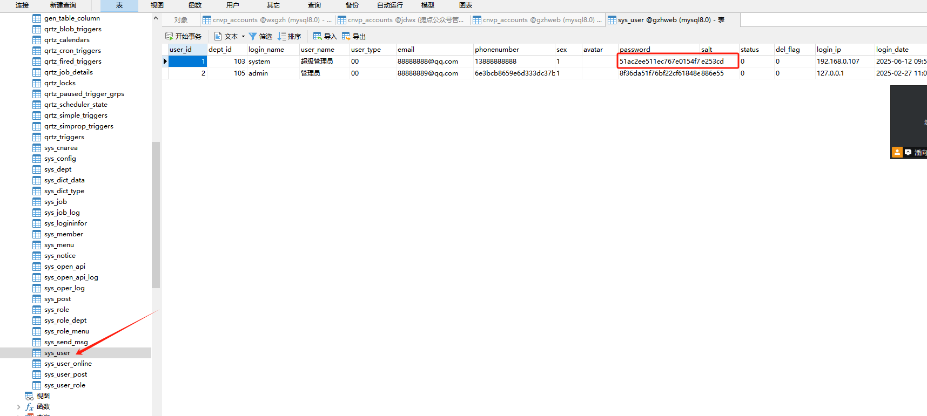
Task: Open the 备份 menu in top toolbar
Action: click(352, 5)
